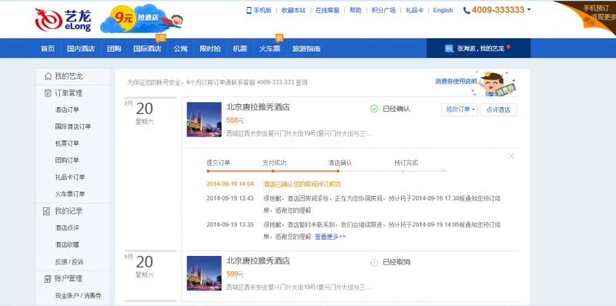The width and height of the screenshot is (616, 306).
Task: Click the green checkmark beside 已经确认
Action: point(374,109)
